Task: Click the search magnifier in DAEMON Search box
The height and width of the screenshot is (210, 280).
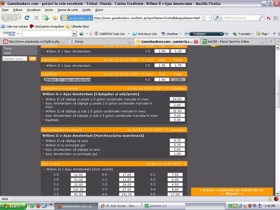Action: point(261,18)
